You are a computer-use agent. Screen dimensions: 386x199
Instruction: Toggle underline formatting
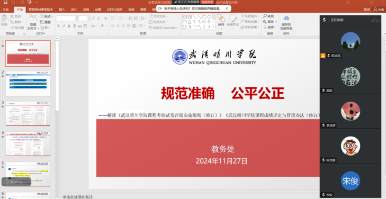[69, 26]
